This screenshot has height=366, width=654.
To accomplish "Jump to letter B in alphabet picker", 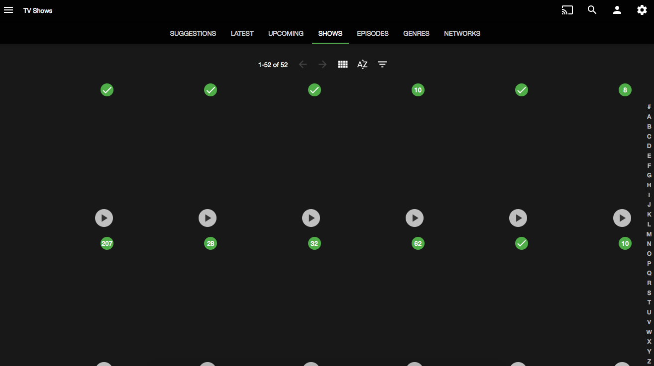I will coord(649,127).
